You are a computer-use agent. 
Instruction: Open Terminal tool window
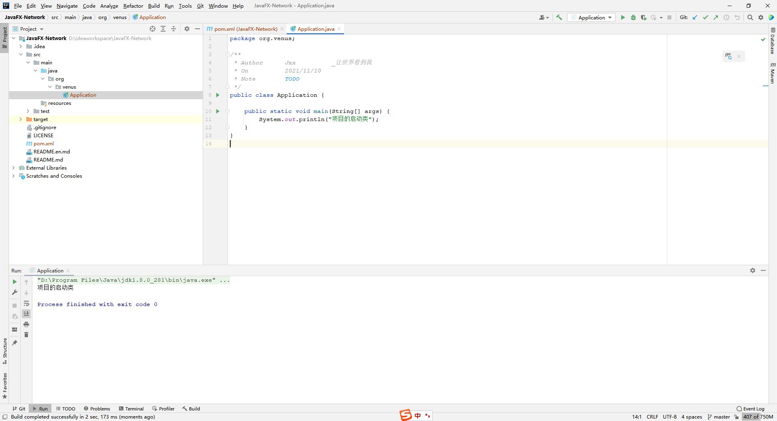coord(131,408)
